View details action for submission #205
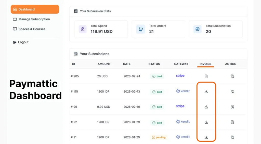The height and width of the screenshot is (144, 261). pyautogui.click(x=232, y=76)
